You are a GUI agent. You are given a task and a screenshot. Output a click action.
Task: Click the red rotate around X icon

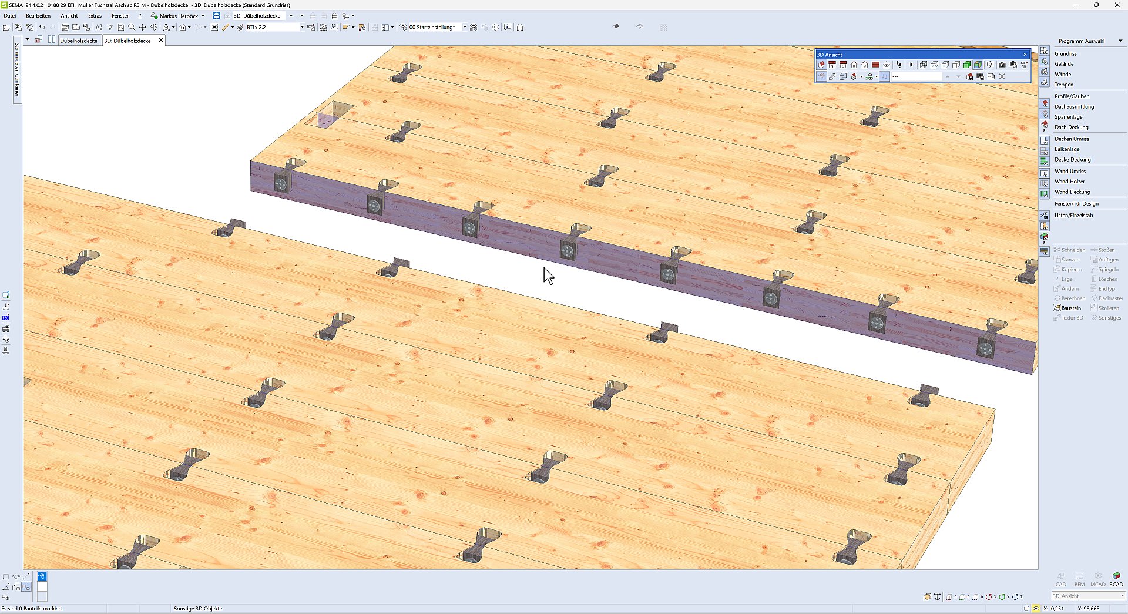point(989,597)
